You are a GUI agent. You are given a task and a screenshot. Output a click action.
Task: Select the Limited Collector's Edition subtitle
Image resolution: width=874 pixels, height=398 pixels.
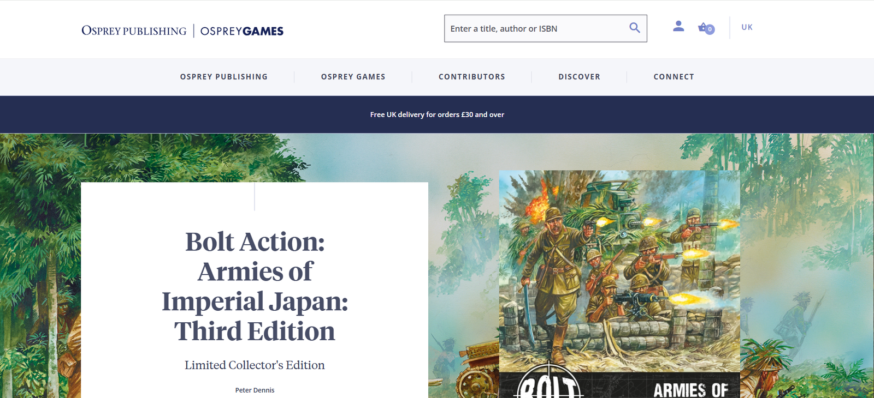tap(255, 365)
